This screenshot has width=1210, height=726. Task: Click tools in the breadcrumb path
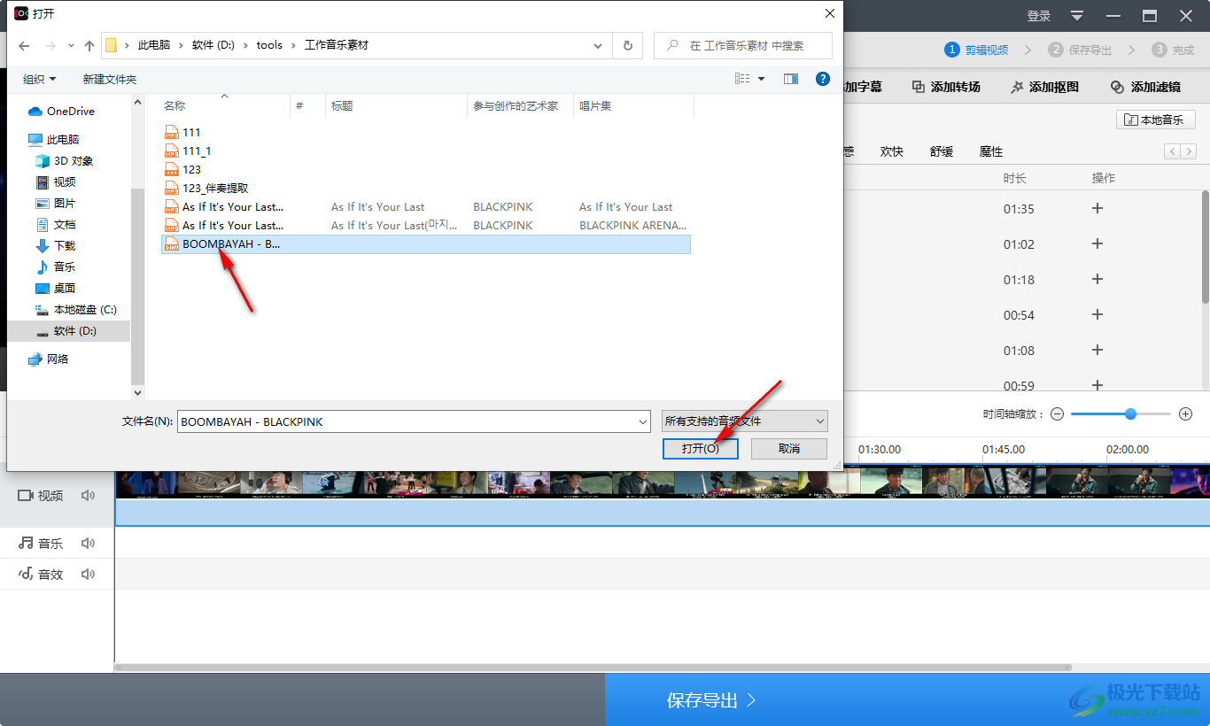(269, 45)
